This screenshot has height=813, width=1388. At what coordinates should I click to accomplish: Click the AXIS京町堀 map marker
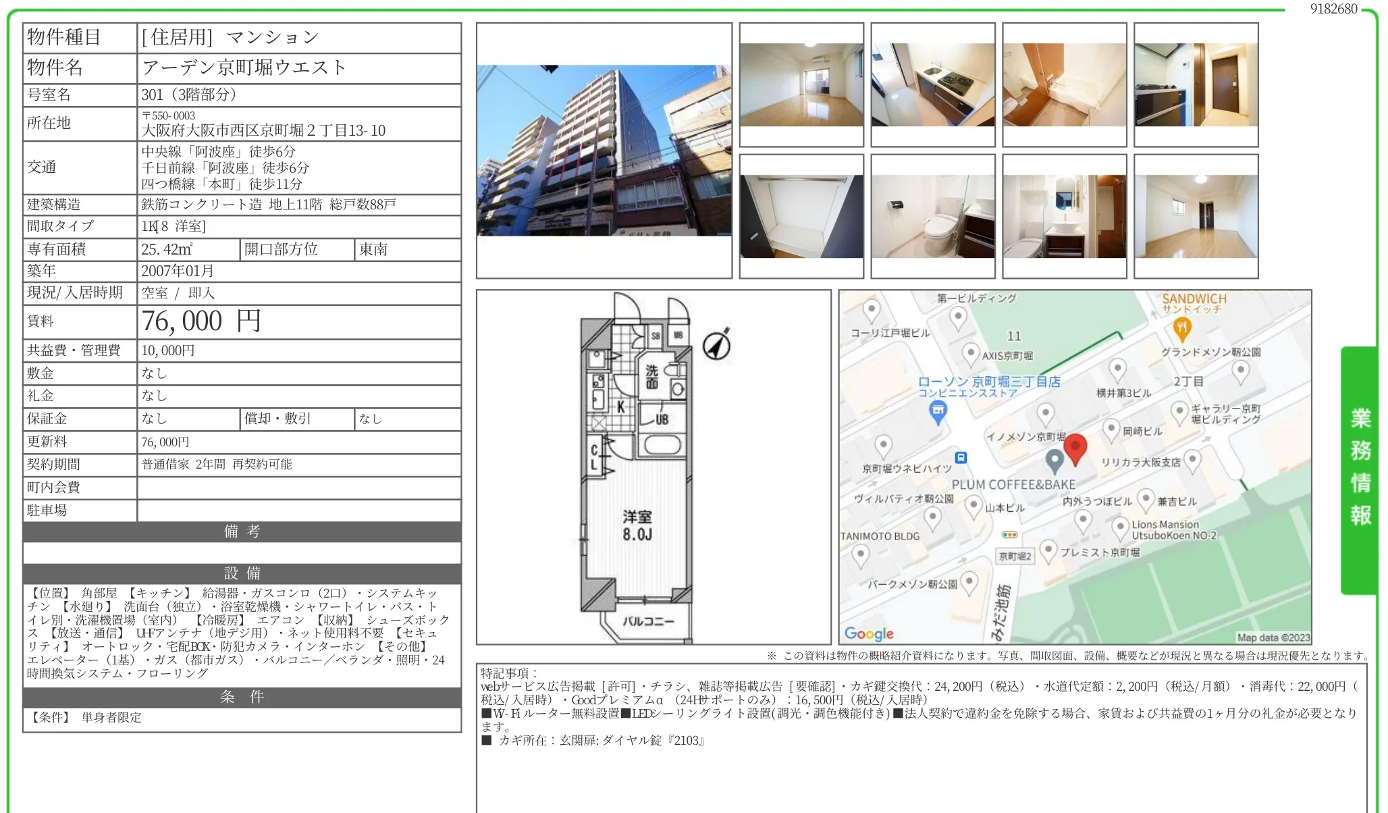pyautogui.click(x=970, y=353)
